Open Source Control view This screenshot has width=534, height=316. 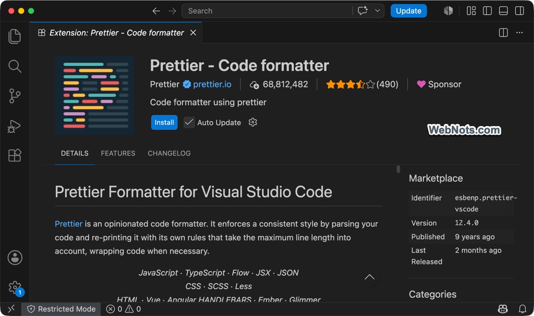pyautogui.click(x=14, y=95)
